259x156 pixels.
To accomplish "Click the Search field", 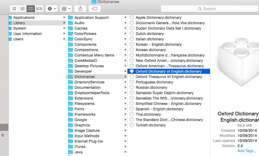I will pyautogui.click(x=210, y=9).
